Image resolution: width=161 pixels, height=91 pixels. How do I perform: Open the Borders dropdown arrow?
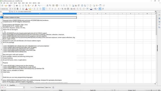[86, 9]
